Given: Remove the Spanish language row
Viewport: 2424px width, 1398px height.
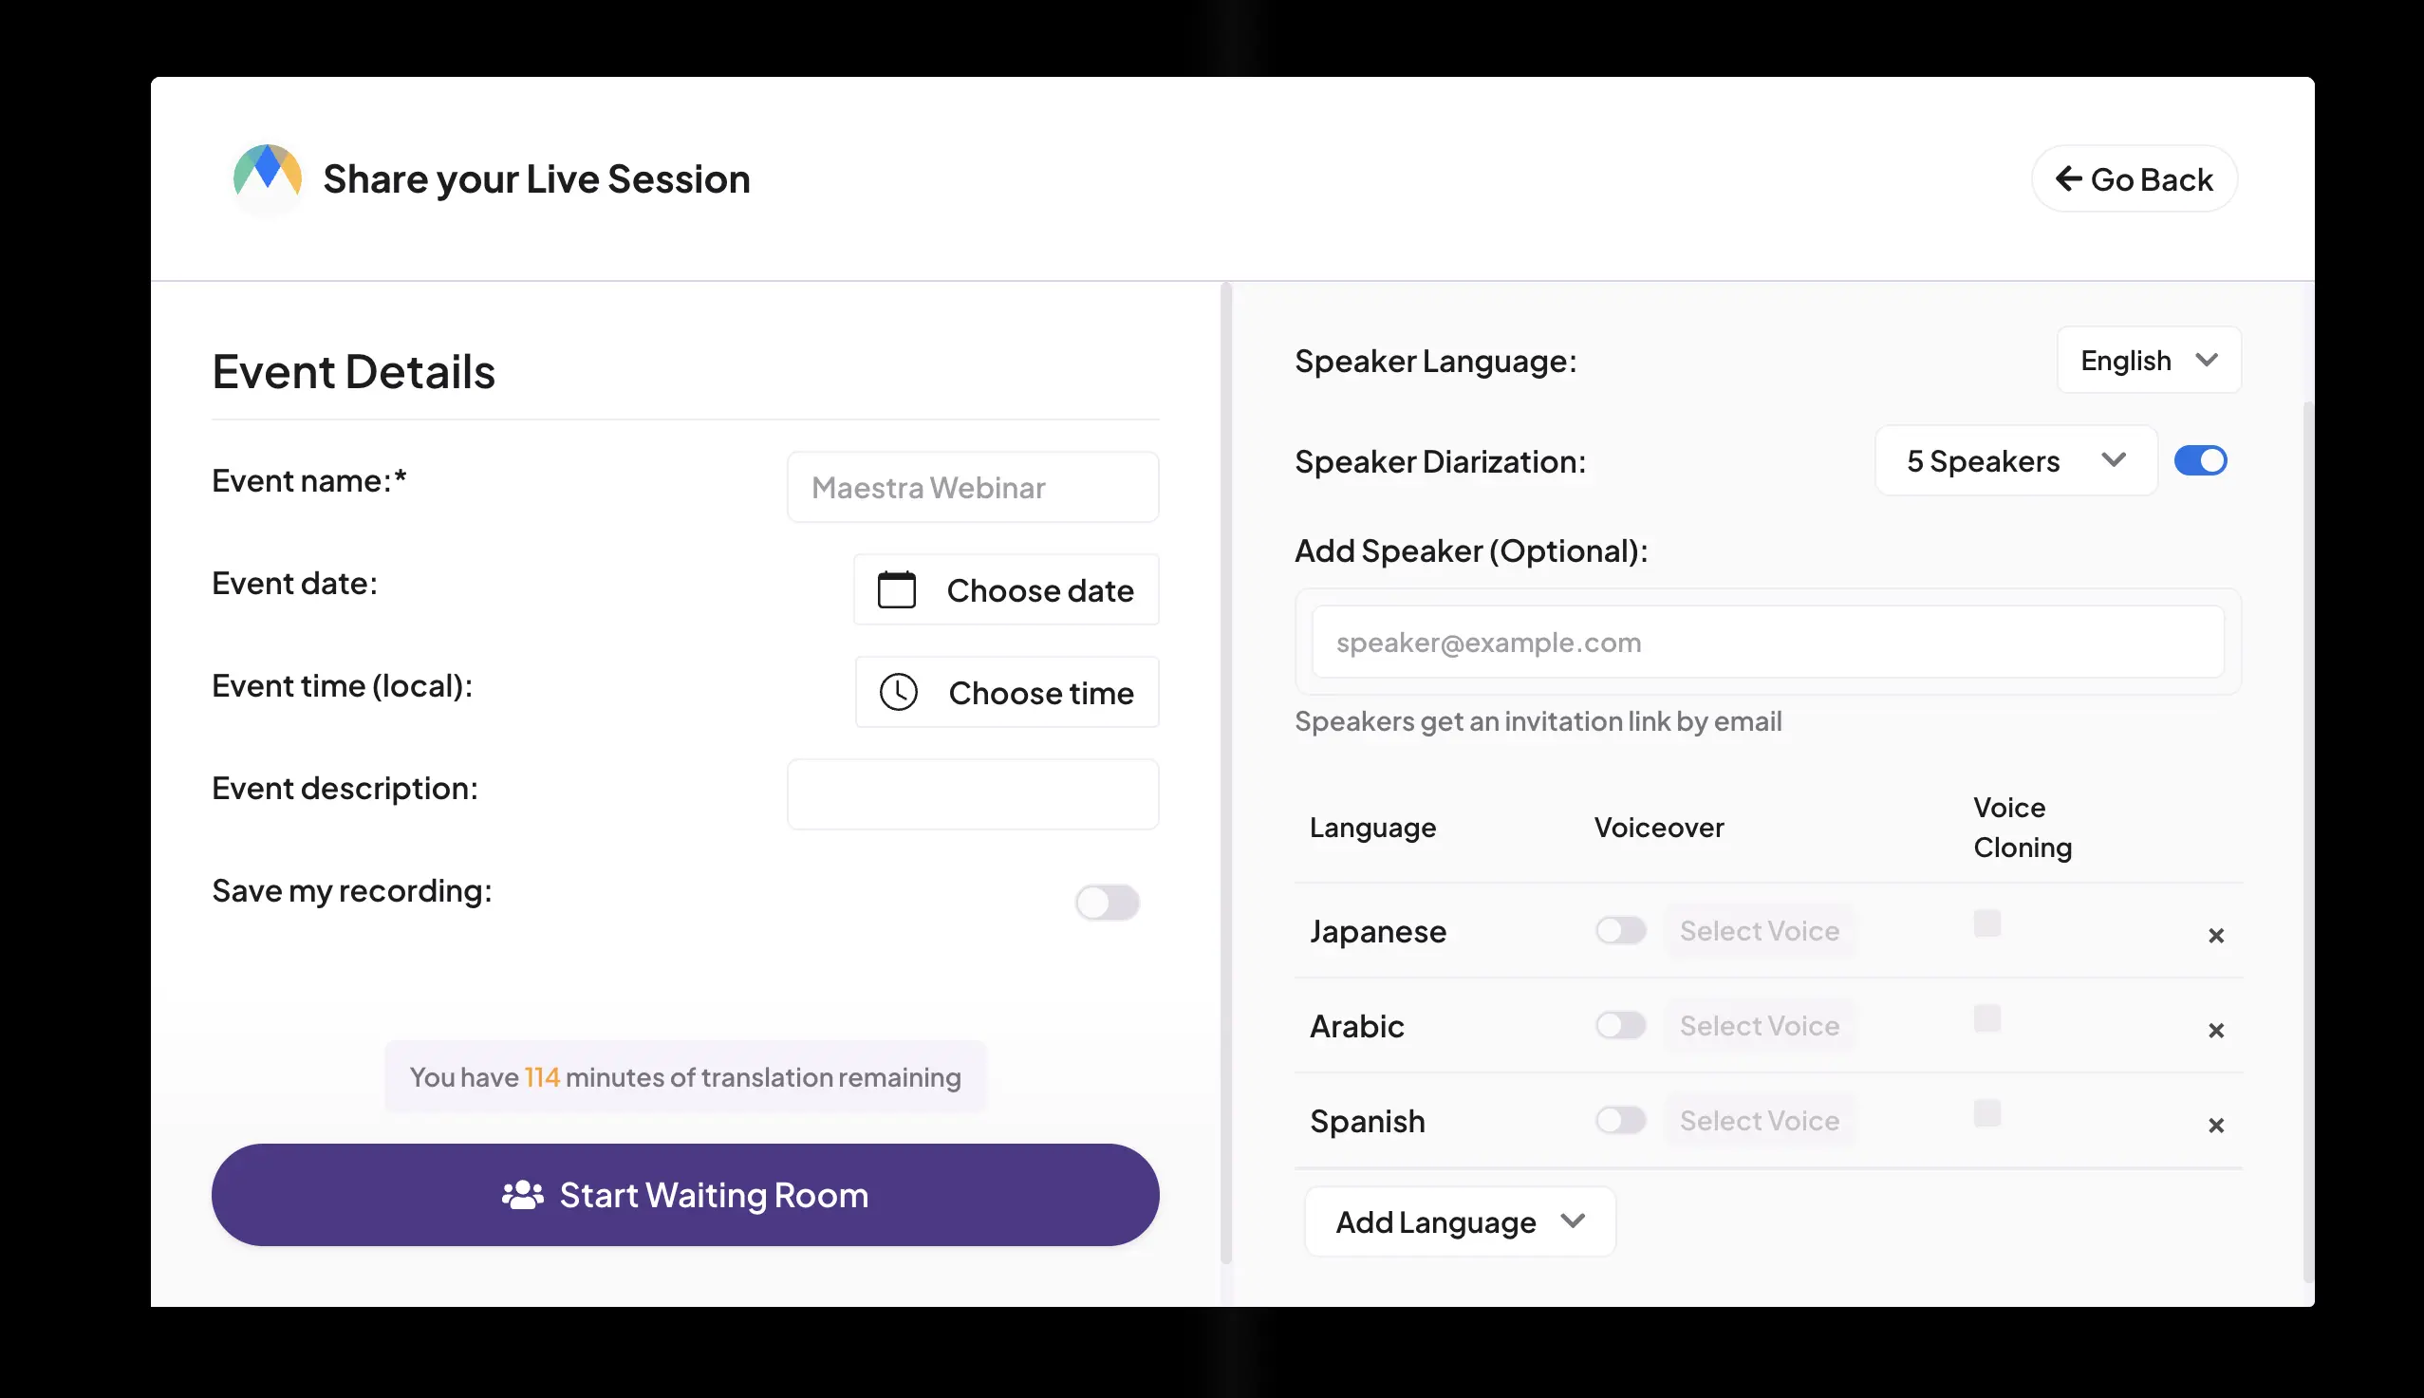Looking at the screenshot, I should pos(2217,1125).
